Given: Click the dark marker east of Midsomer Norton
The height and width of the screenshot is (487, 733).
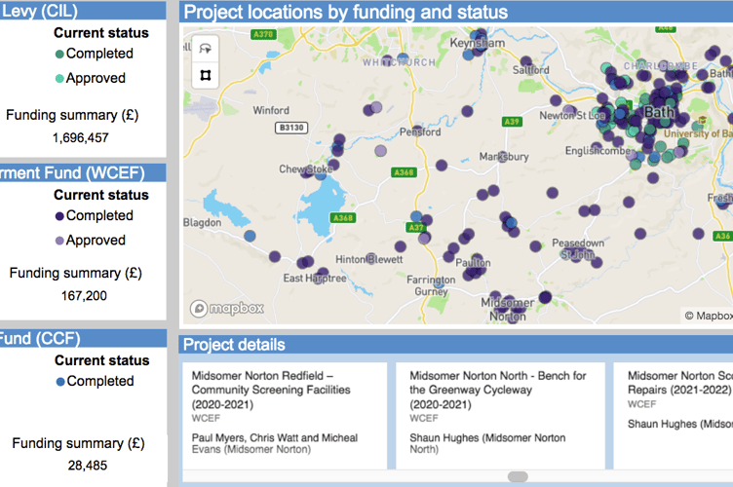Looking at the screenshot, I should click(x=545, y=297).
